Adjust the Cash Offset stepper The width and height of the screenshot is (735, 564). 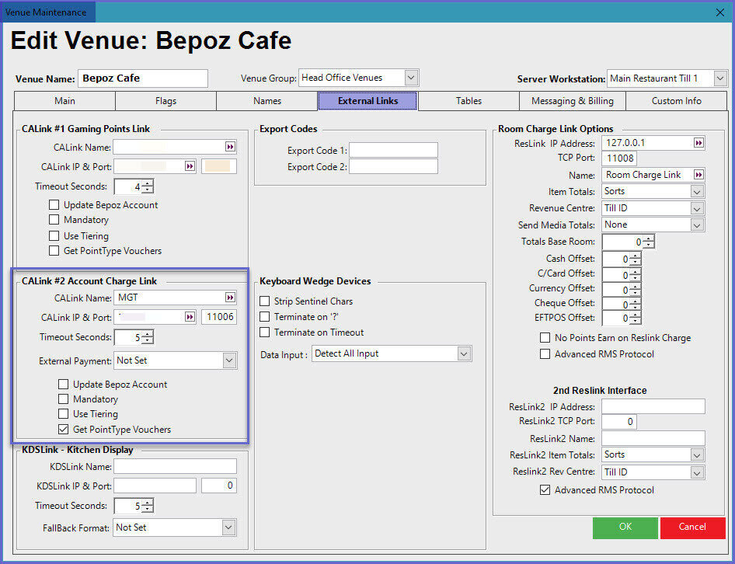coord(635,259)
